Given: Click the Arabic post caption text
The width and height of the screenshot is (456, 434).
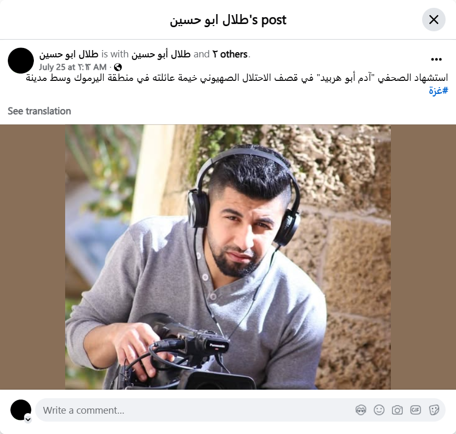Looking at the screenshot, I should 237,78.
